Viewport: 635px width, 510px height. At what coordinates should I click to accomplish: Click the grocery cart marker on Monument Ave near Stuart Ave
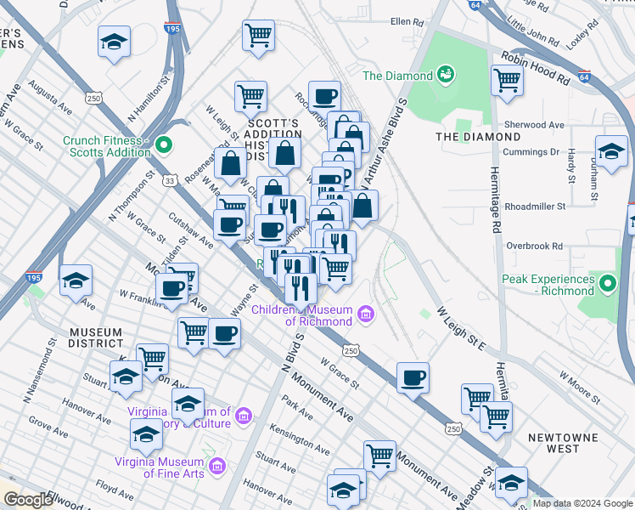379,457
